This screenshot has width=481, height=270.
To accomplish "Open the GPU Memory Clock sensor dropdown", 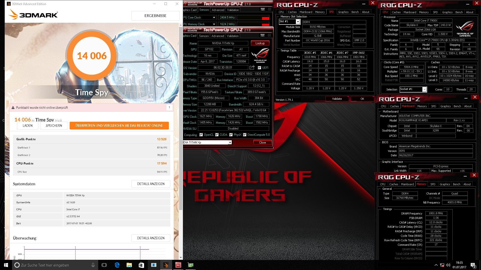I will coord(214,24).
